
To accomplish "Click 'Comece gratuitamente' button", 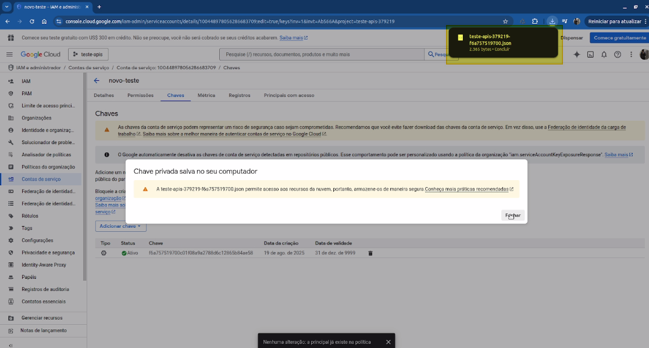I will [x=619, y=38].
